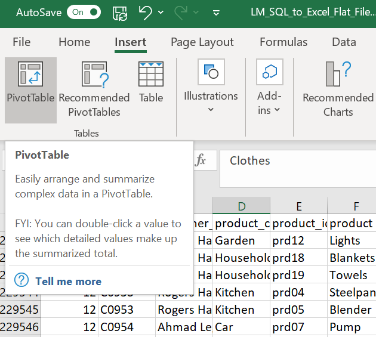Viewport: 376px width, 337px height.
Task: Switch to the Formulas tab
Action: click(283, 42)
